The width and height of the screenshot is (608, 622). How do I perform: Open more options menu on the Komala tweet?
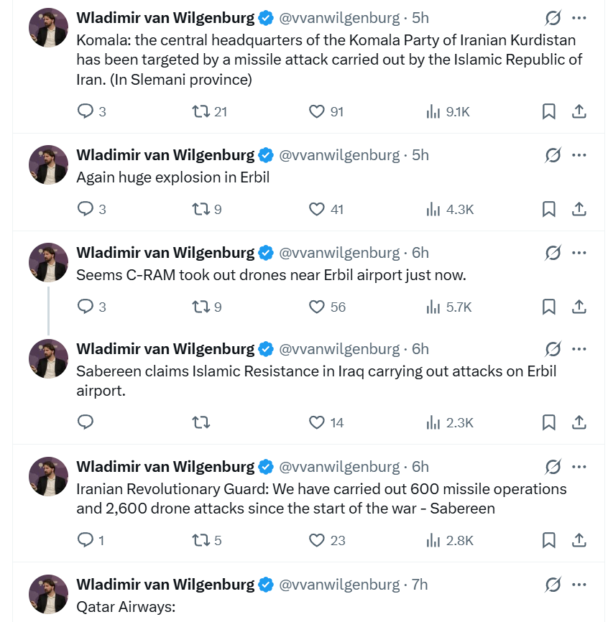pyautogui.click(x=579, y=17)
